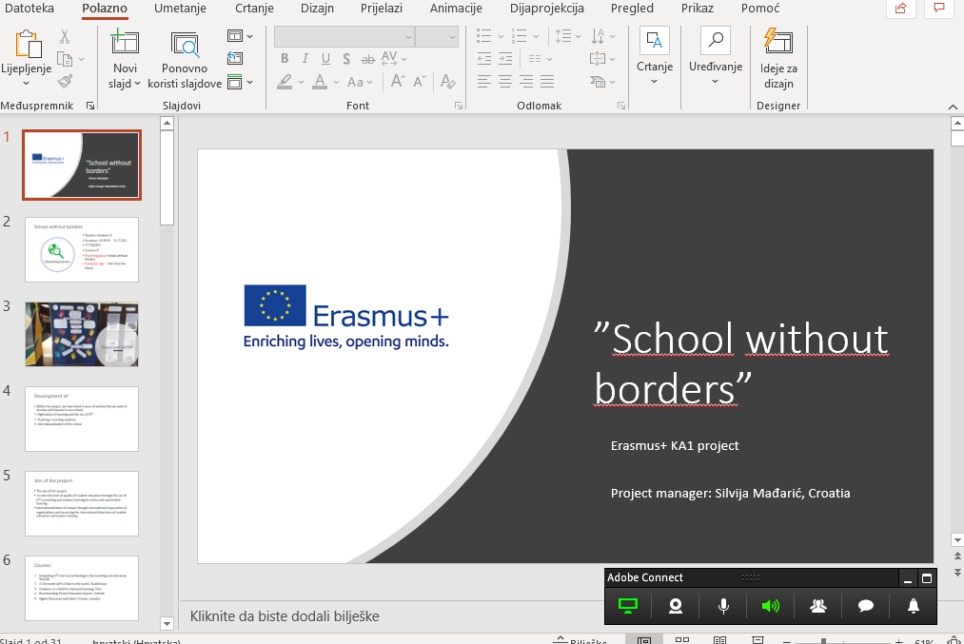Click the Cut scissors icon
The width and height of the screenshot is (964, 644).
pos(65,36)
